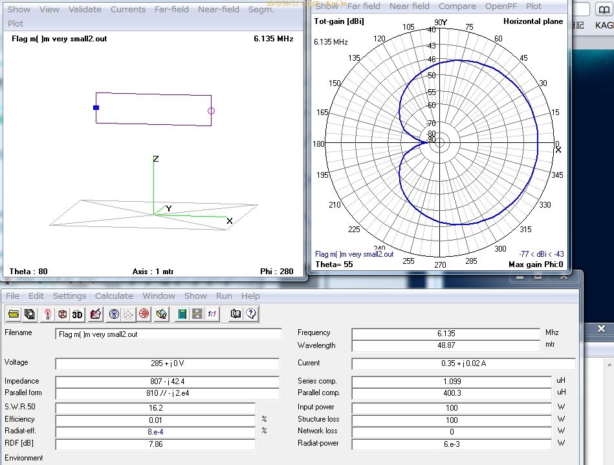Click the book icon in the background browser window
This screenshot has width=614, height=465.
click(604, 10)
